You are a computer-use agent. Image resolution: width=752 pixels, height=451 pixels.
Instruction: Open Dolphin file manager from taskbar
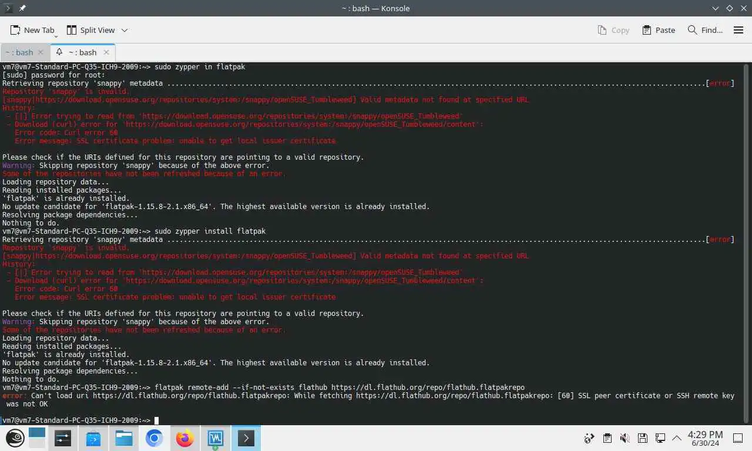[123, 438]
